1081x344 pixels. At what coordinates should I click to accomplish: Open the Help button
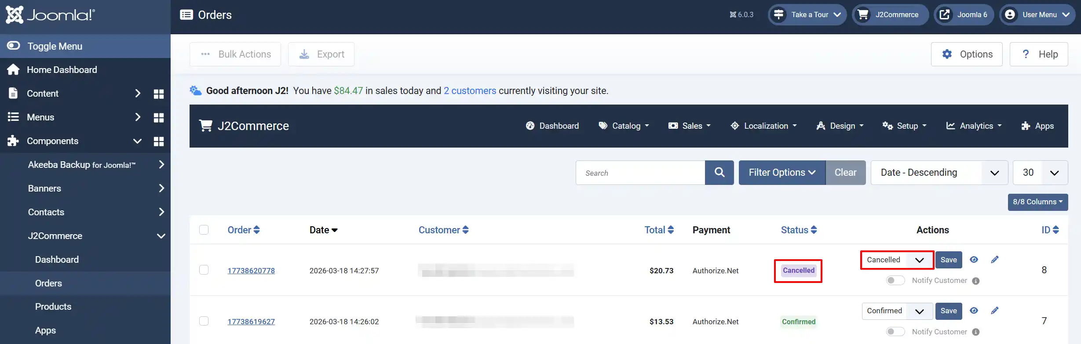tap(1039, 54)
